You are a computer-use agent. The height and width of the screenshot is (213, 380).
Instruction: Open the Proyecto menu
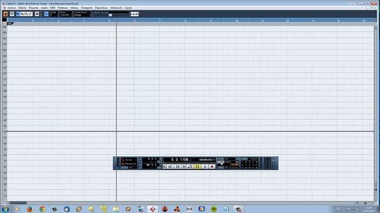[x=34, y=8]
